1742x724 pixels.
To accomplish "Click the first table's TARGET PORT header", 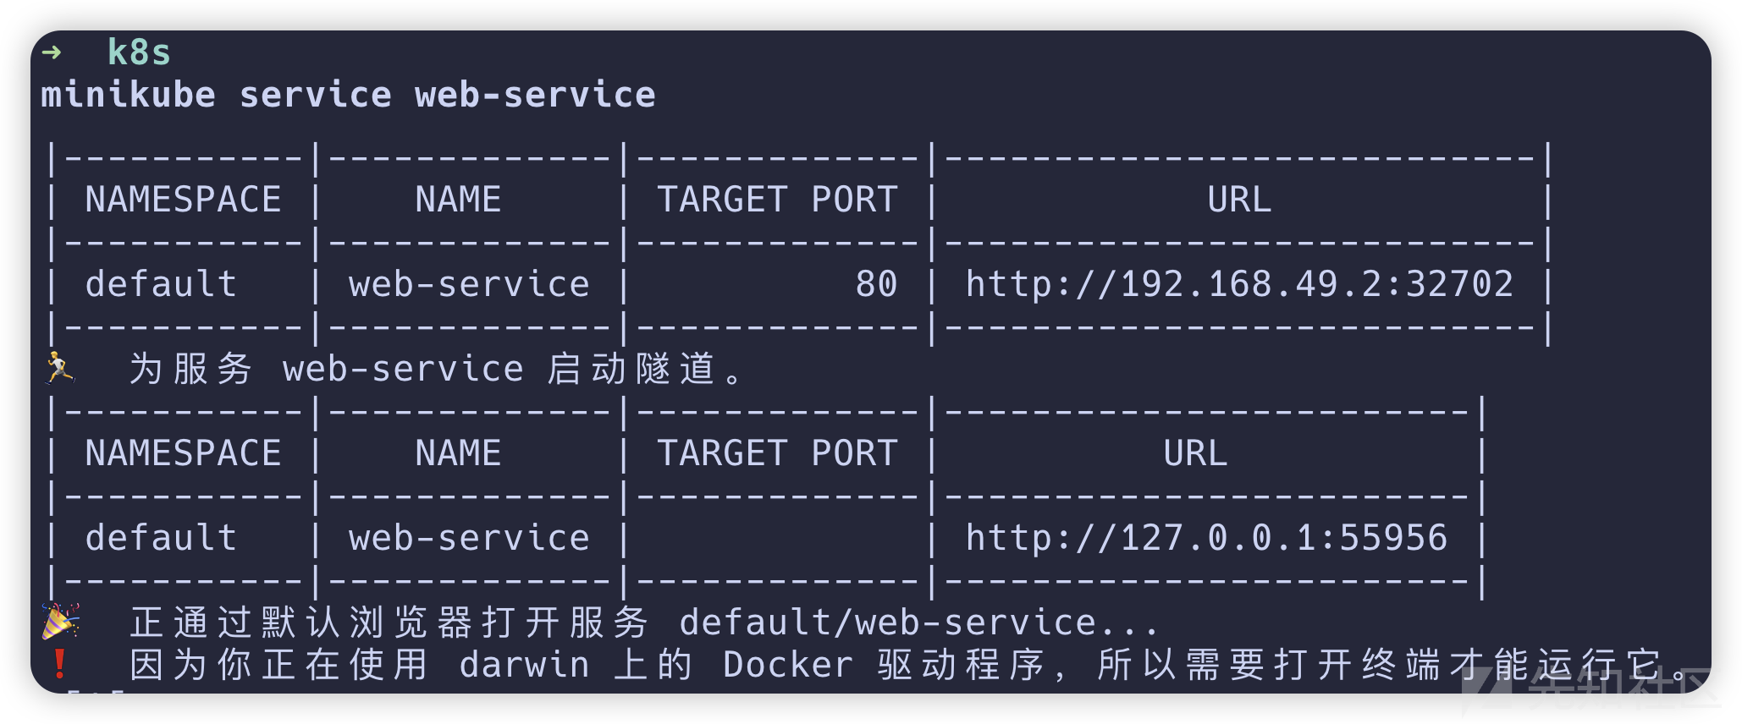I will 777,200.
